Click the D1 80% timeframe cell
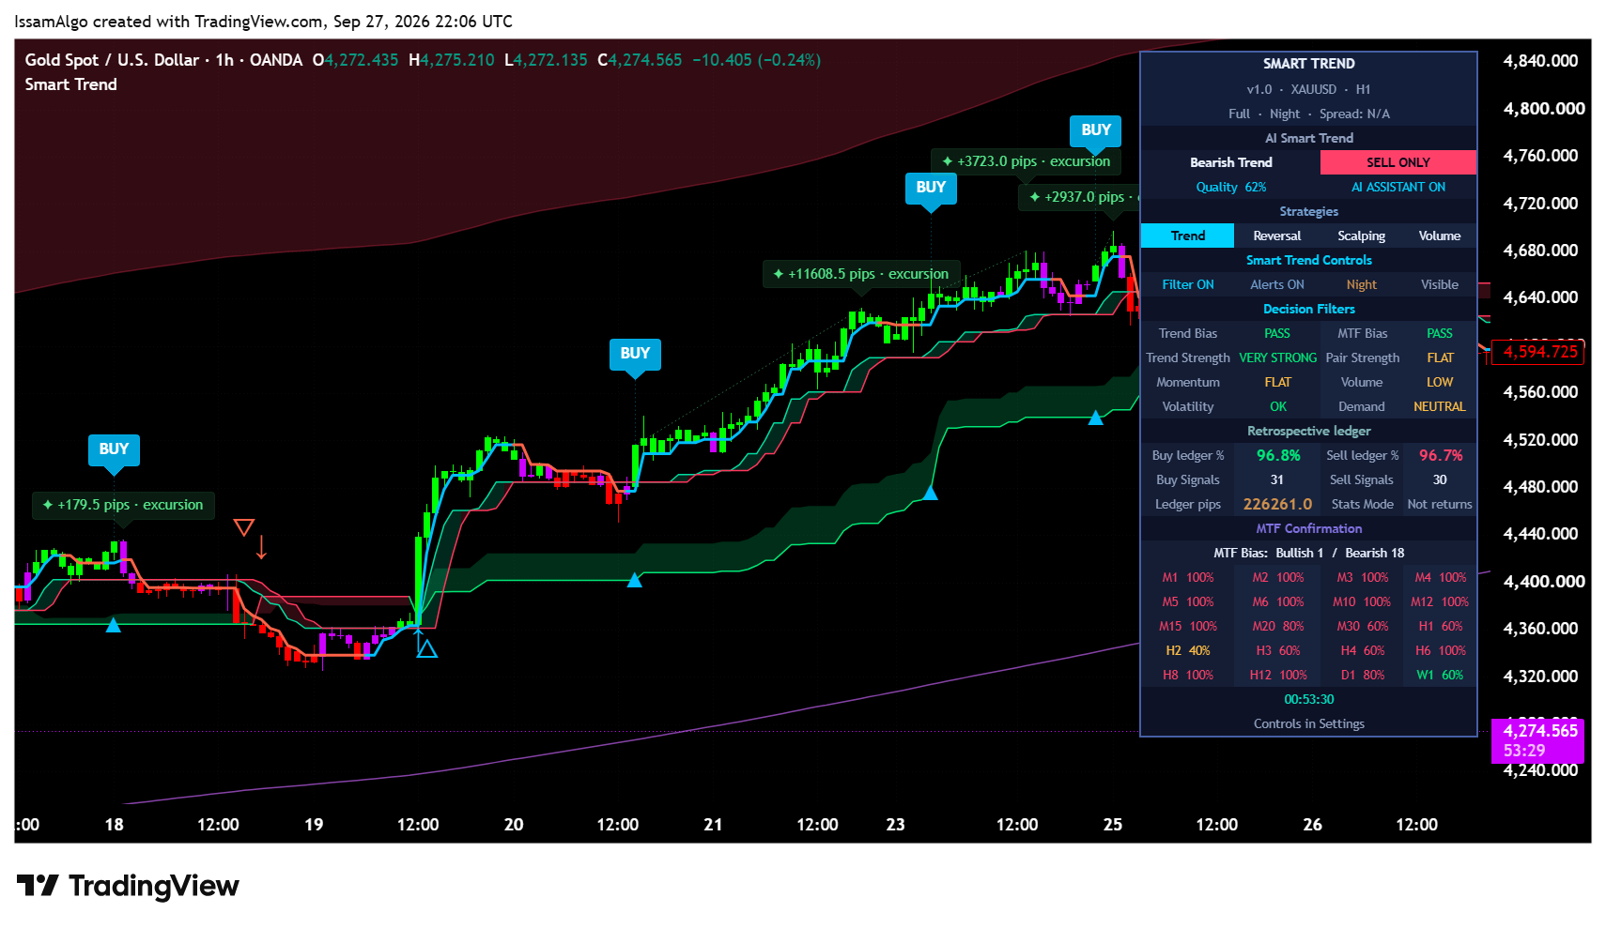Viewport: 1606px width, 928px height. tap(1361, 675)
